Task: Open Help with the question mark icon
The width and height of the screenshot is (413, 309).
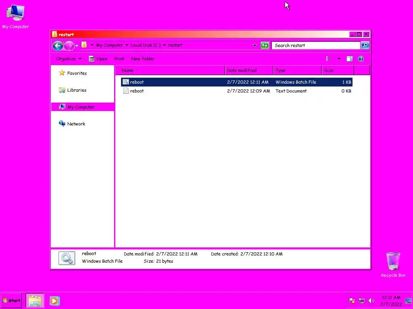Action: pyautogui.click(x=361, y=59)
